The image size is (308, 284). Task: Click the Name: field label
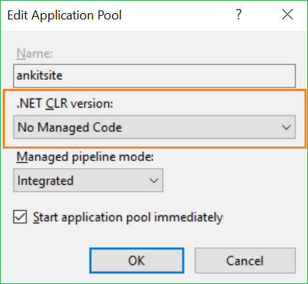(x=35, y=53)
